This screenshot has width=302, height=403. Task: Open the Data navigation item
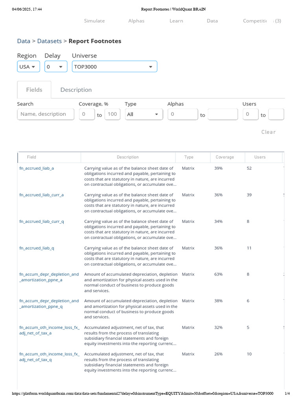pyautogui.click(x=212, y=21)
